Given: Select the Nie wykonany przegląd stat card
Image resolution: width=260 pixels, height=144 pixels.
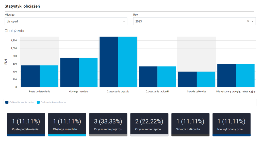Looking at the screenshot, I should [232, 125].
